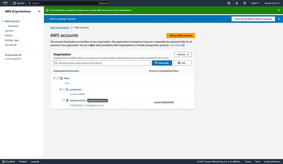
Task: Open the Terms footer link
Action: pyautogui.click(x=257, y=161)
